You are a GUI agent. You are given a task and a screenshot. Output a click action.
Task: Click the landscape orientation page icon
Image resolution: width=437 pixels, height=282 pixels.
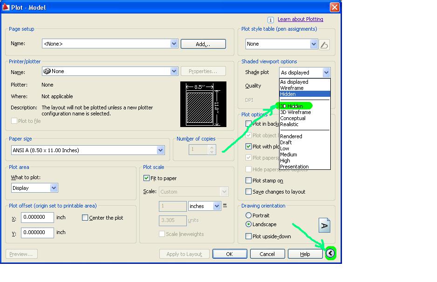click(x=324, y=225)
